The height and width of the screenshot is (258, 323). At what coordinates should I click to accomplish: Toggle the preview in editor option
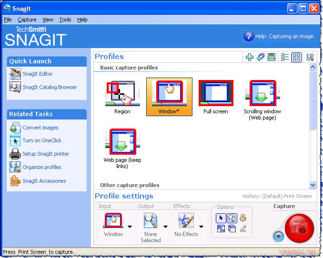point(232,218)
